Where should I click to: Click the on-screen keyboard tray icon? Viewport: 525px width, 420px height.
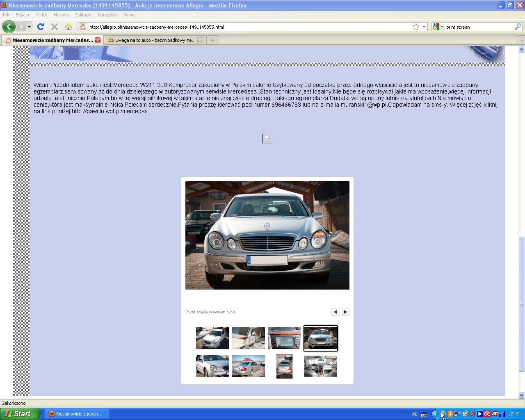(x=424, y=414)
